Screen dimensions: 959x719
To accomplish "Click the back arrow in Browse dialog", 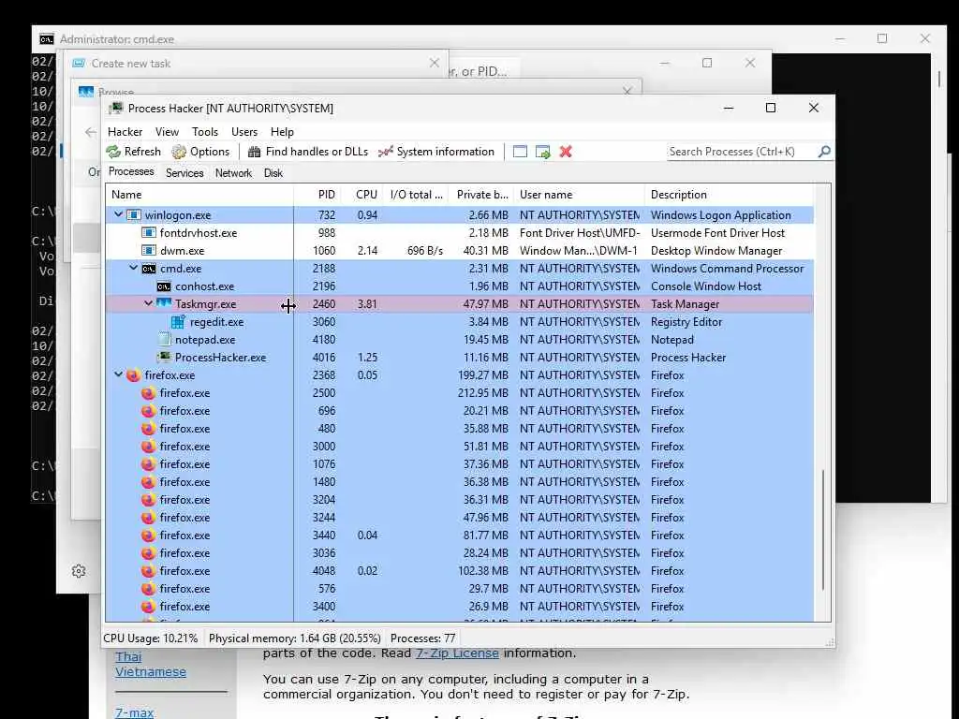I will click(91, 132).
